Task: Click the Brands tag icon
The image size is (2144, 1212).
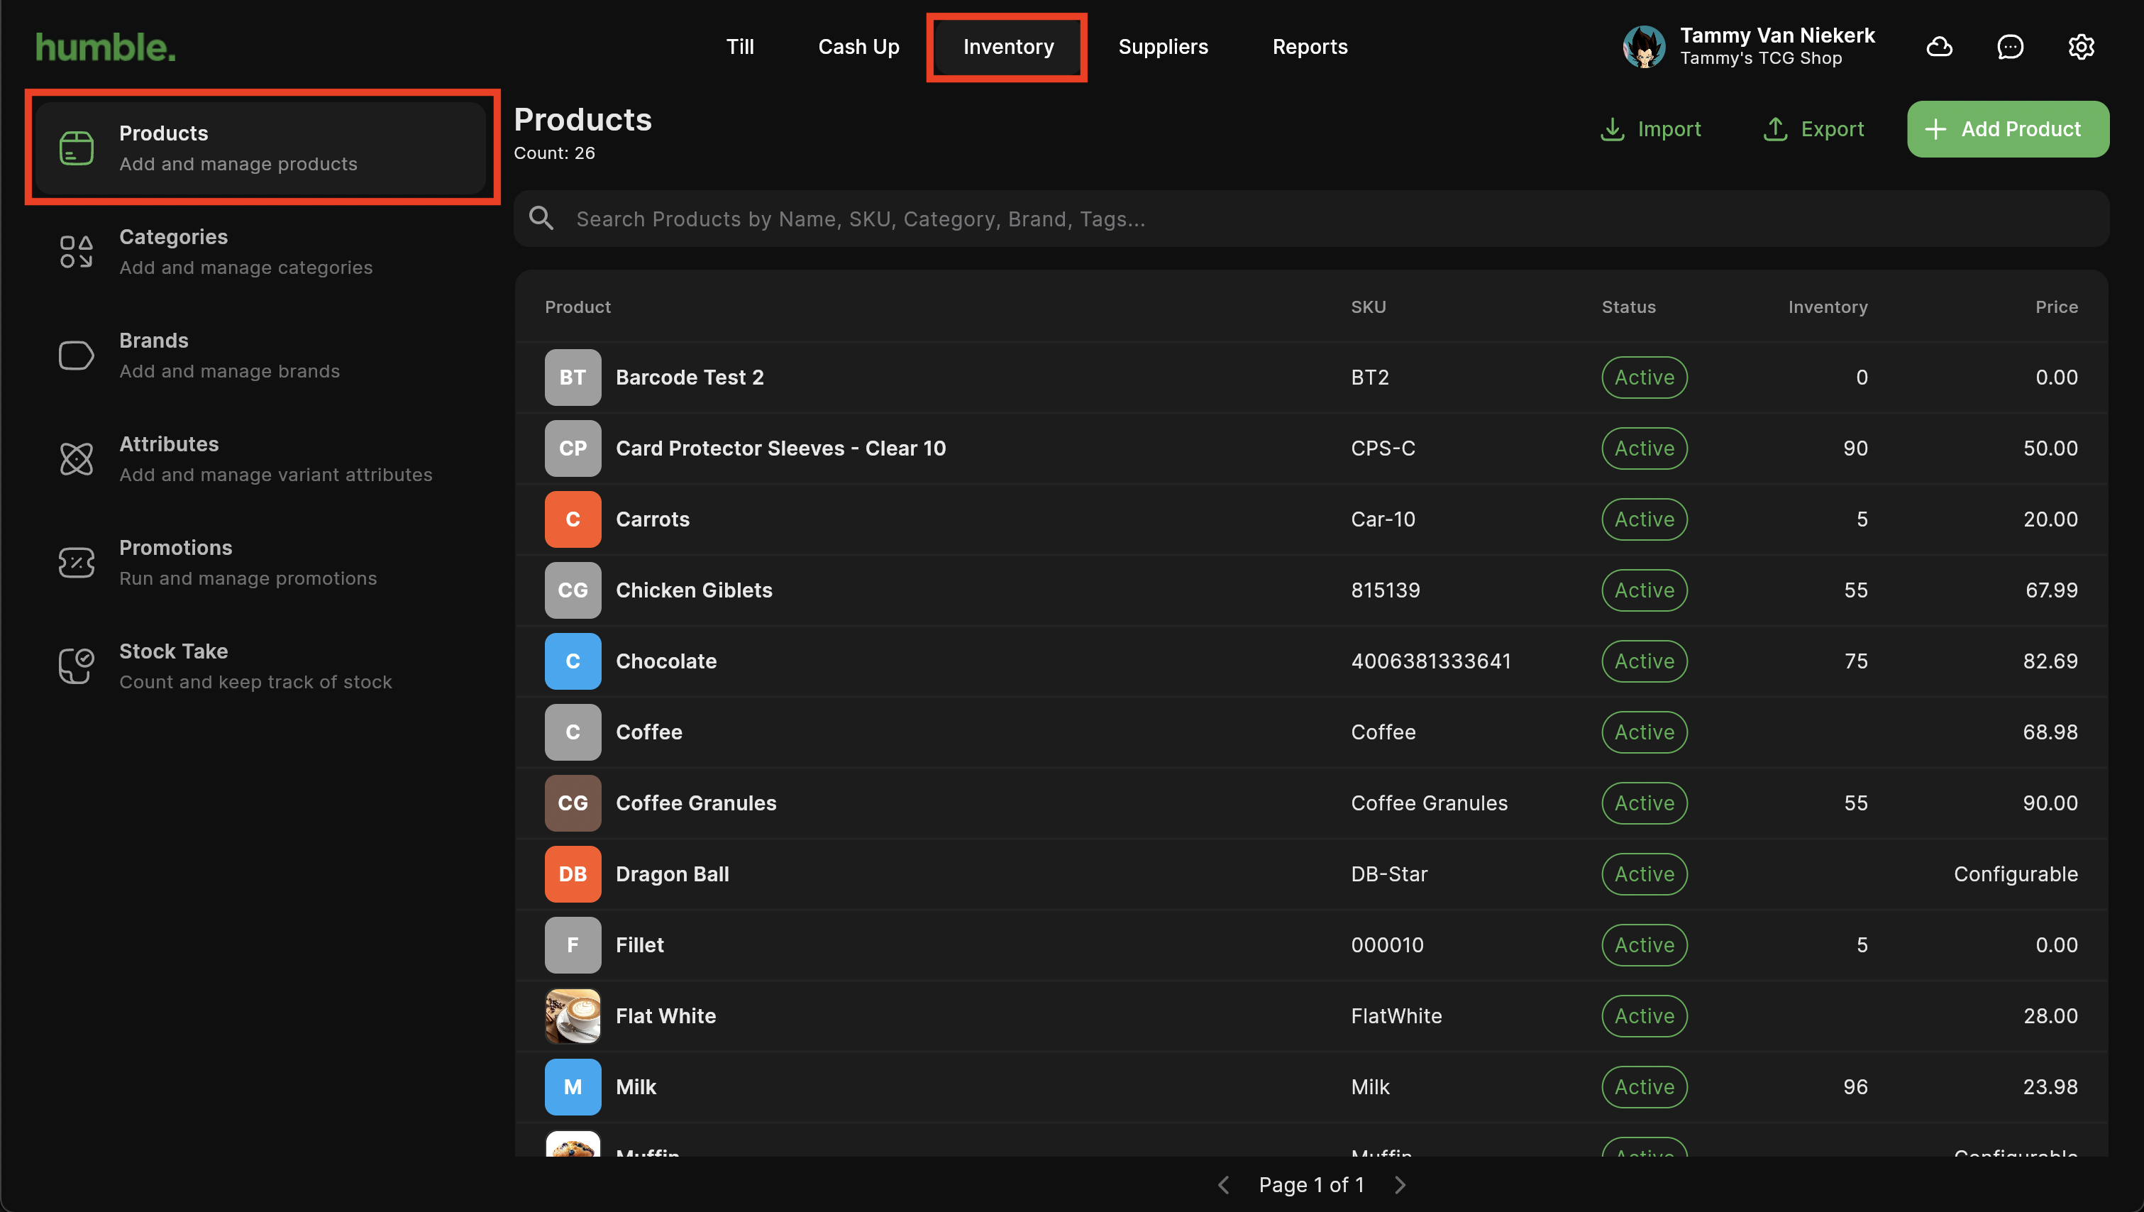Action: coord(76,356)
